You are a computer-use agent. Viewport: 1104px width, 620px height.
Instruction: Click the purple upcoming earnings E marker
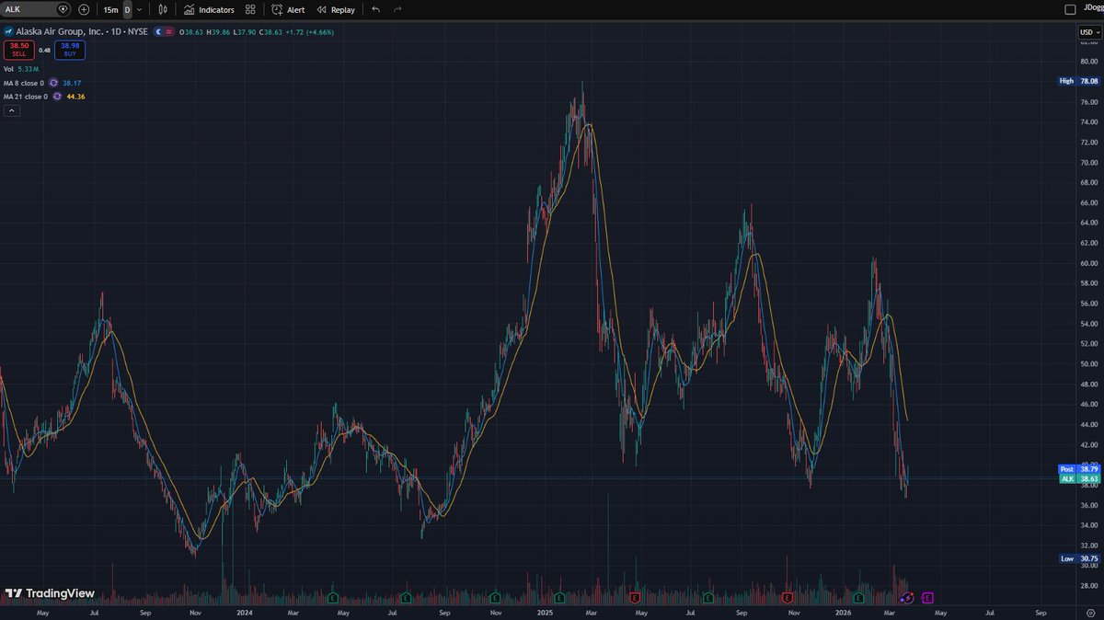click(x=927, y=598)
